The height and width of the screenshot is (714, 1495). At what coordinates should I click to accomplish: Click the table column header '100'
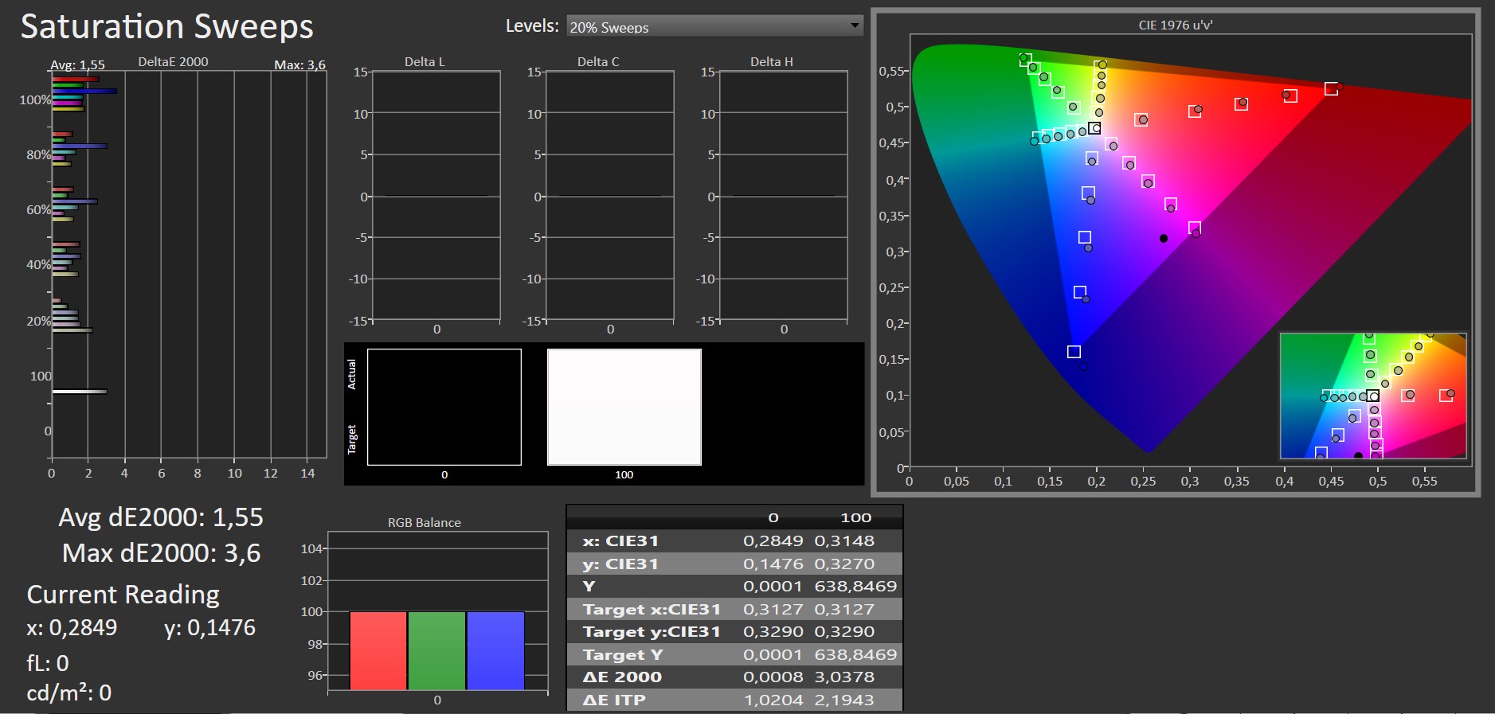(x=856, y=517)
